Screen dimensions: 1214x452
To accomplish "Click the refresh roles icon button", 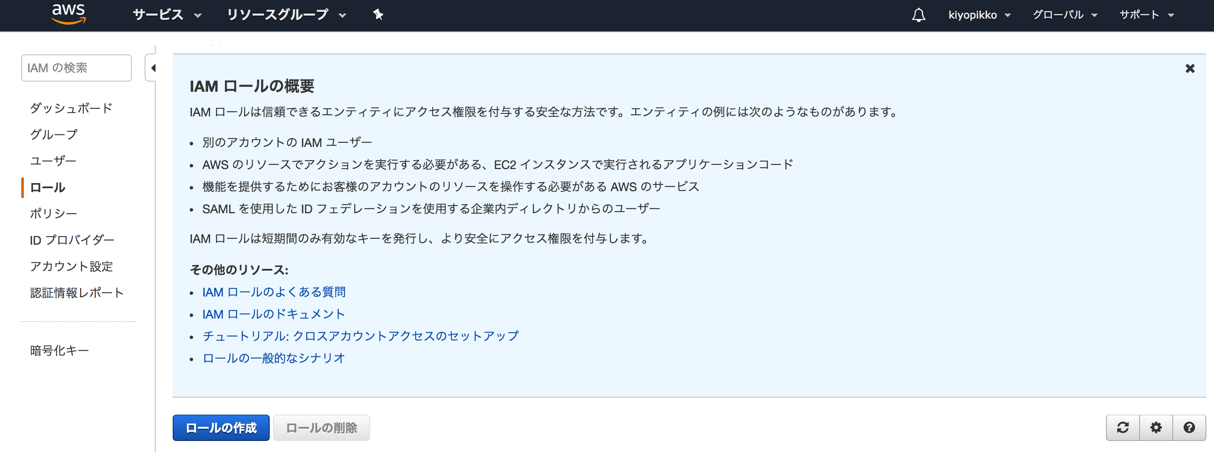I will (1123, 427).
